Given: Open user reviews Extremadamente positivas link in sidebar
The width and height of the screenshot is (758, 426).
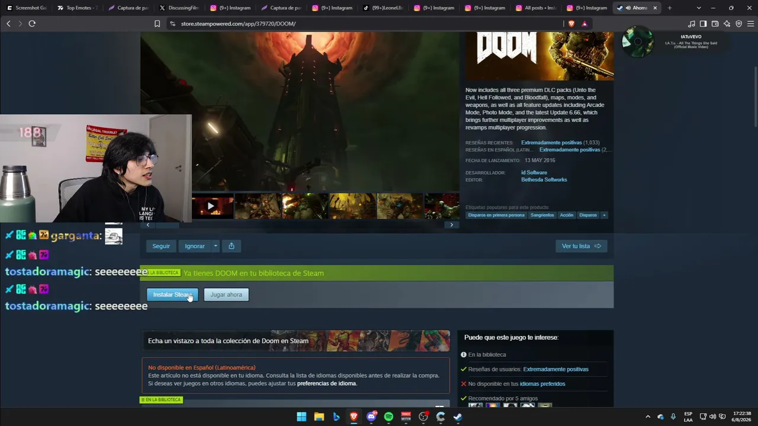Looking at the screenshot, I should 556,369.
